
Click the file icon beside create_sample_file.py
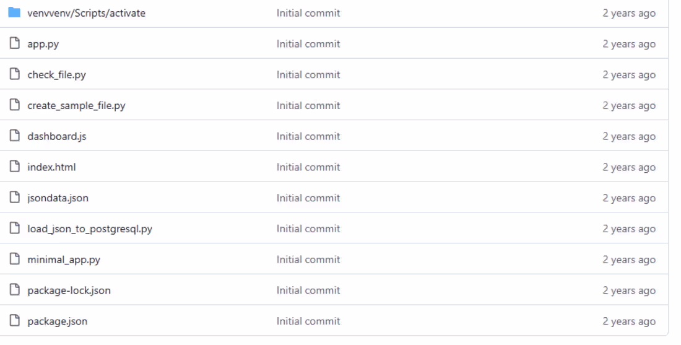pos(15,105)
